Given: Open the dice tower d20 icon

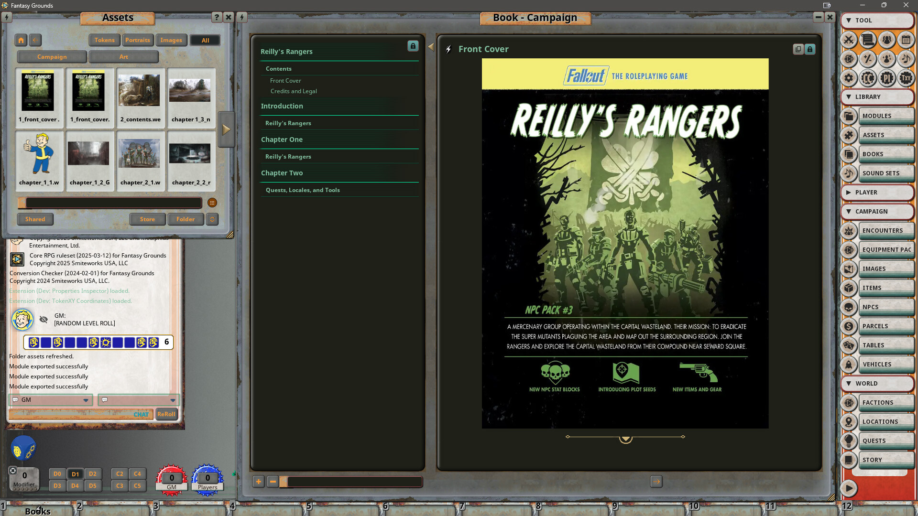Looking at the screenshot, I should pos(849,59).
